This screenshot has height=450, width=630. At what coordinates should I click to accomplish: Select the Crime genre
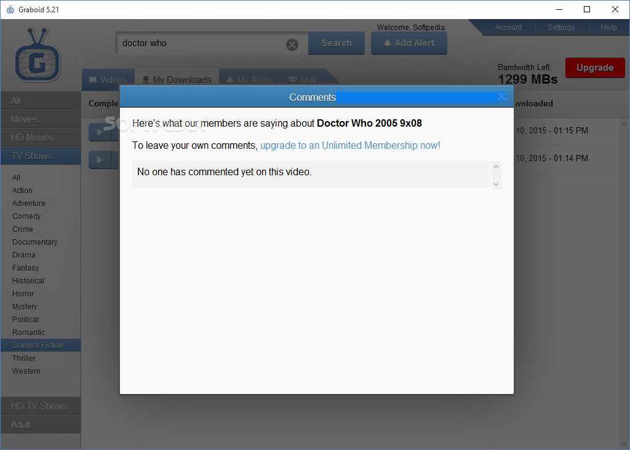pyautogui.click(x=23, y=229)
